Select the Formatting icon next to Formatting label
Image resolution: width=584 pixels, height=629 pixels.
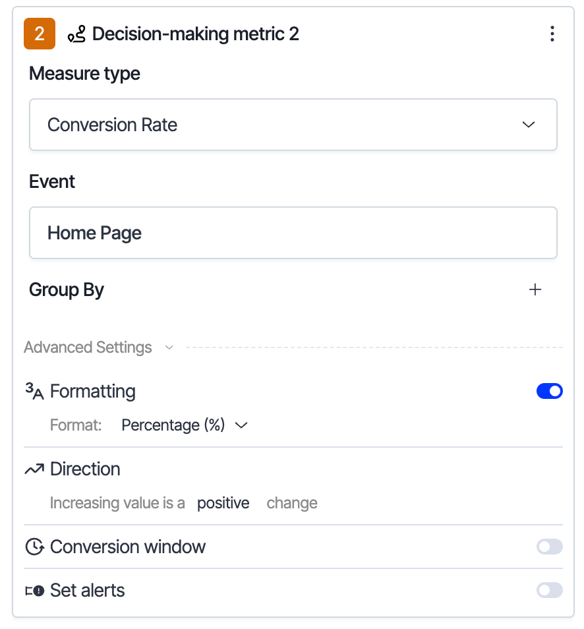coord(34,390)
